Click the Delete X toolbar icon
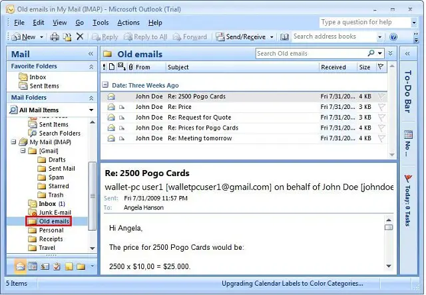This screenshot has height=295, width=426. 80,37
